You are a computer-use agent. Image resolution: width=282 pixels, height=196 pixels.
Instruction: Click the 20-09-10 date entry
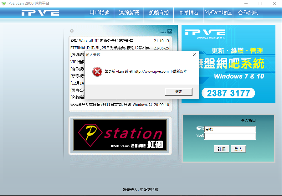click(x=162, y=105)
